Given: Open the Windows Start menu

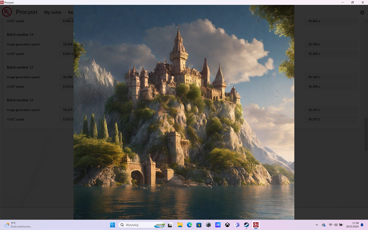Looking at the screenshot, I should pos(113,225).
